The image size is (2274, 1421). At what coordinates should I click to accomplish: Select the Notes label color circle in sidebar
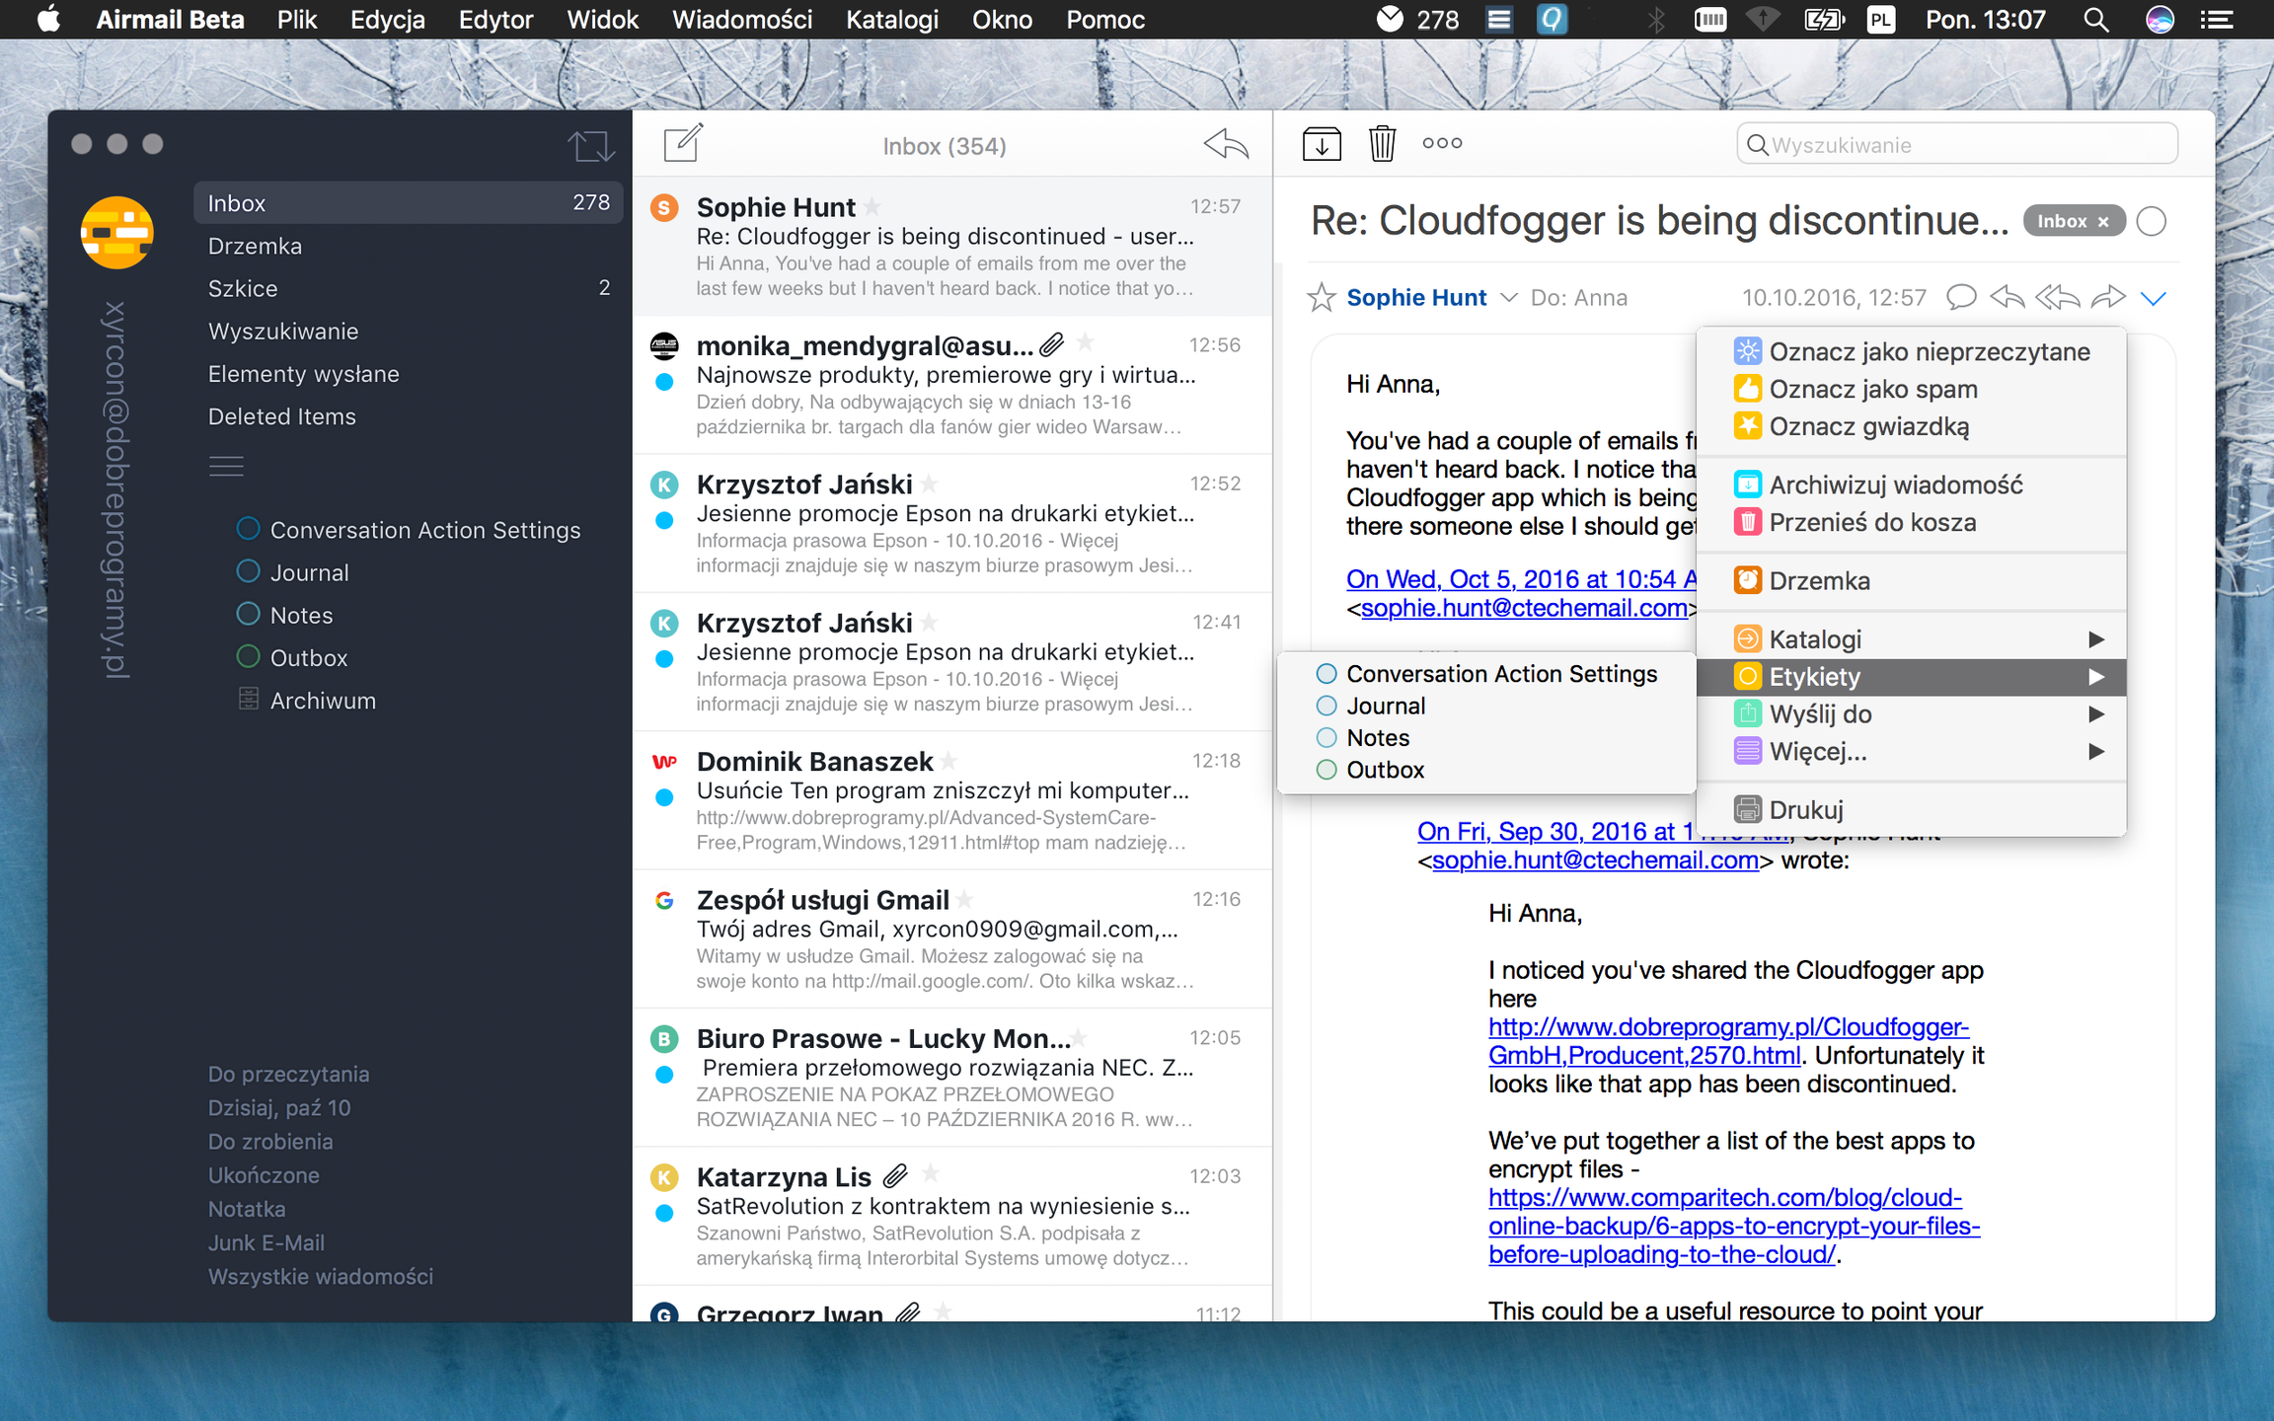click(249, 615)
